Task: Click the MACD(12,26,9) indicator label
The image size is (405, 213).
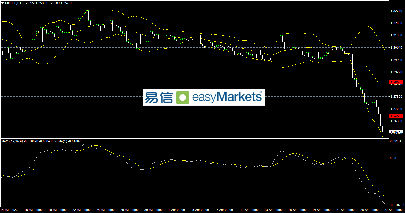Action: pos(12,141)
